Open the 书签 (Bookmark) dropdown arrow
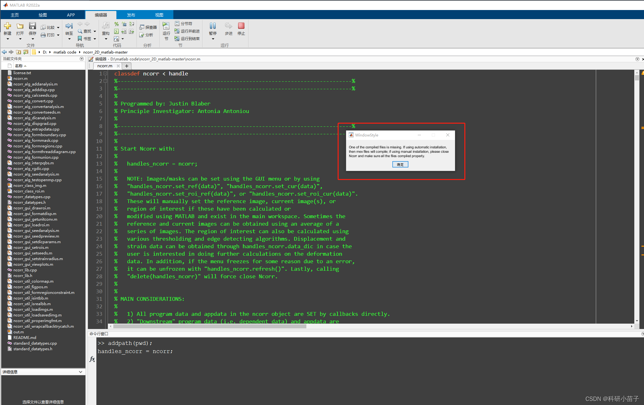Screen dimensions: 644x405 point(95,39)
